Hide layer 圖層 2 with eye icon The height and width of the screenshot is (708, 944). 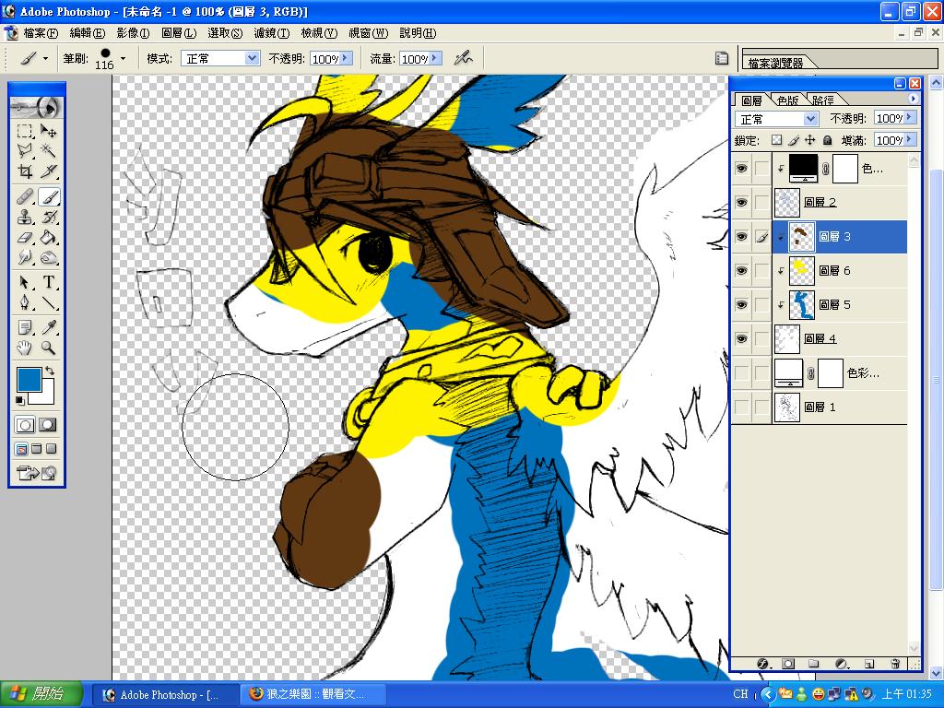(x=742, y=202)
